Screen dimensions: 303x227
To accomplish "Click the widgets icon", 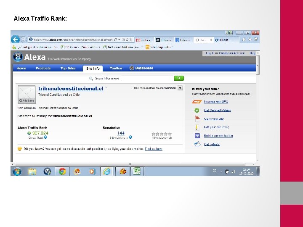I will pos(197,144).
